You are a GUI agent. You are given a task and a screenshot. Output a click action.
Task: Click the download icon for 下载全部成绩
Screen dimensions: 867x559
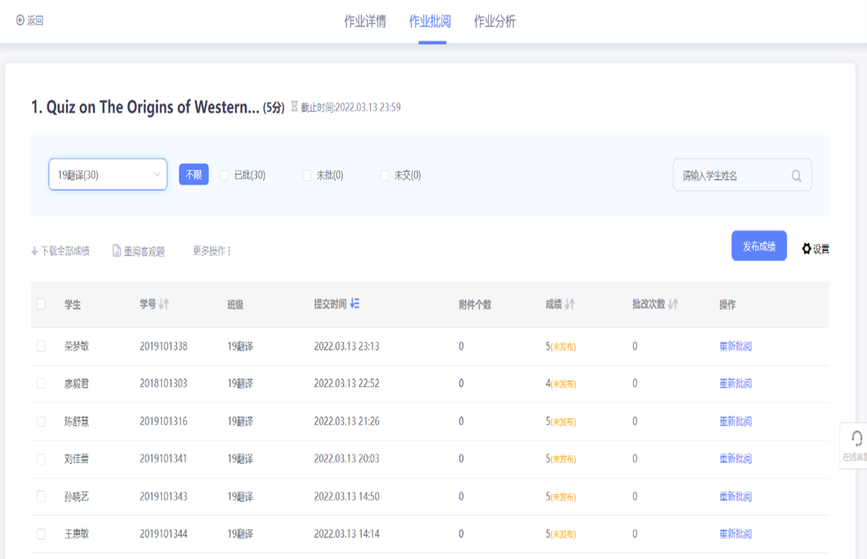click(x=34, y=251)
